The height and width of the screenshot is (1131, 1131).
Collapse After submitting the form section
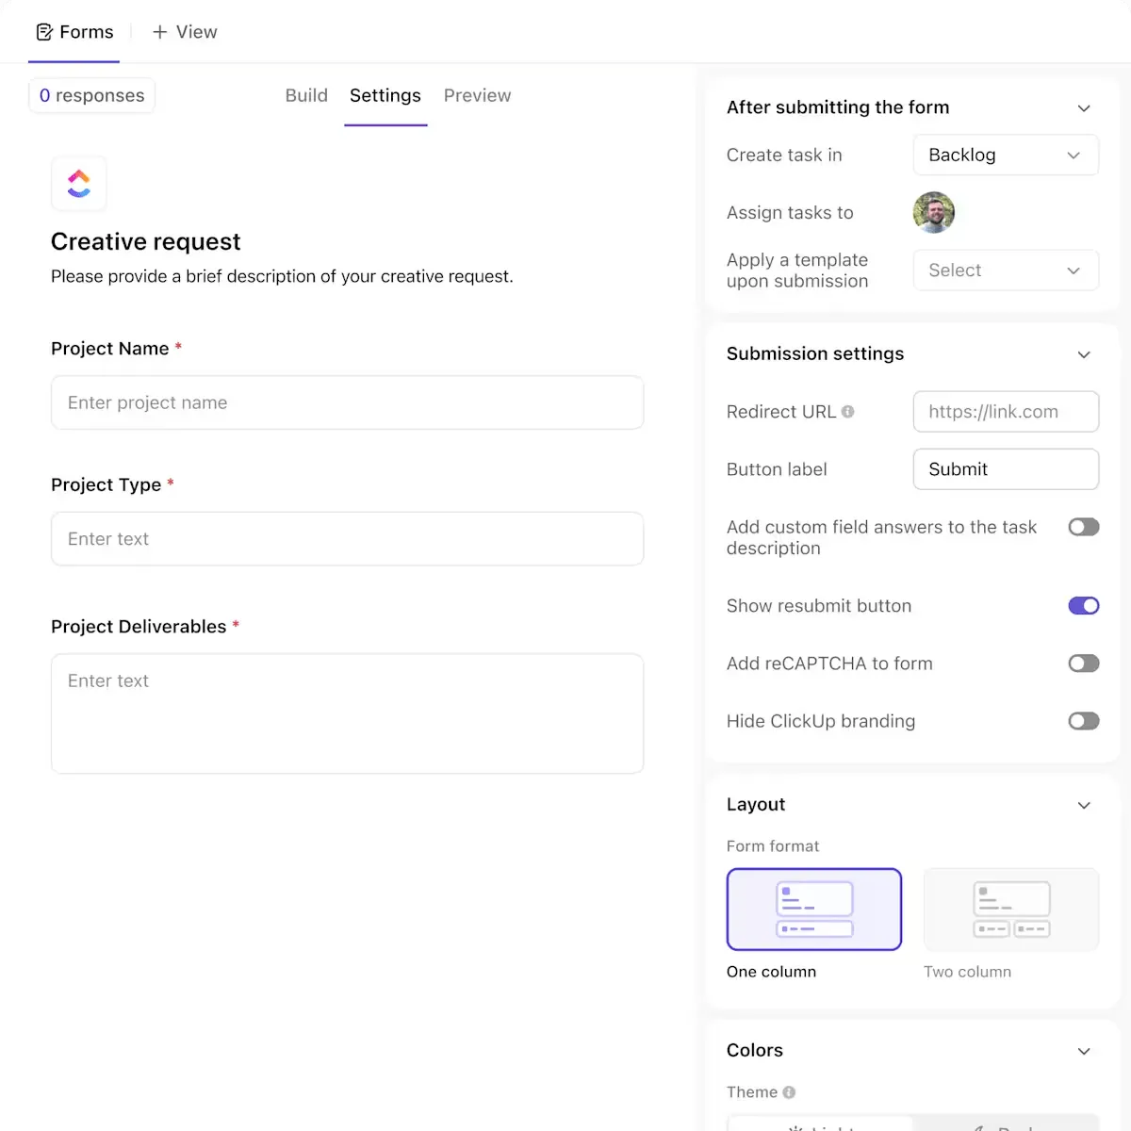tap(1084, 108)
